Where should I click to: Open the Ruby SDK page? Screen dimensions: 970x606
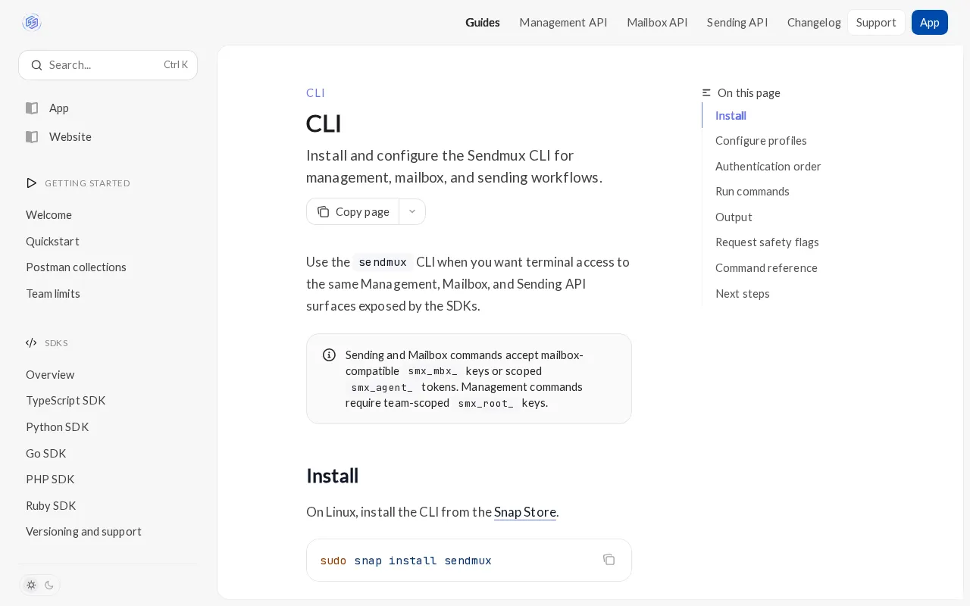(51, 506)
